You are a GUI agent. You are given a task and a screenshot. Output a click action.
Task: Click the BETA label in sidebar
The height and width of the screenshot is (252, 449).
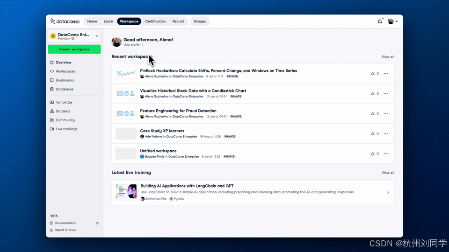[x=54, y=216]
